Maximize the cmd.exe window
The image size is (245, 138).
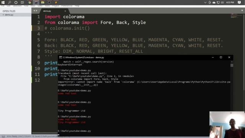[221, 58]
